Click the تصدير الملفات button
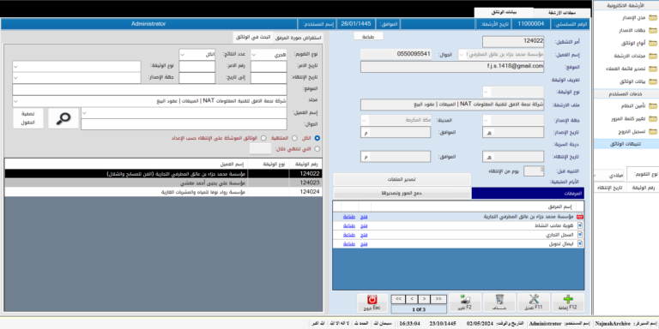659x329 pixels. [402, 179]
